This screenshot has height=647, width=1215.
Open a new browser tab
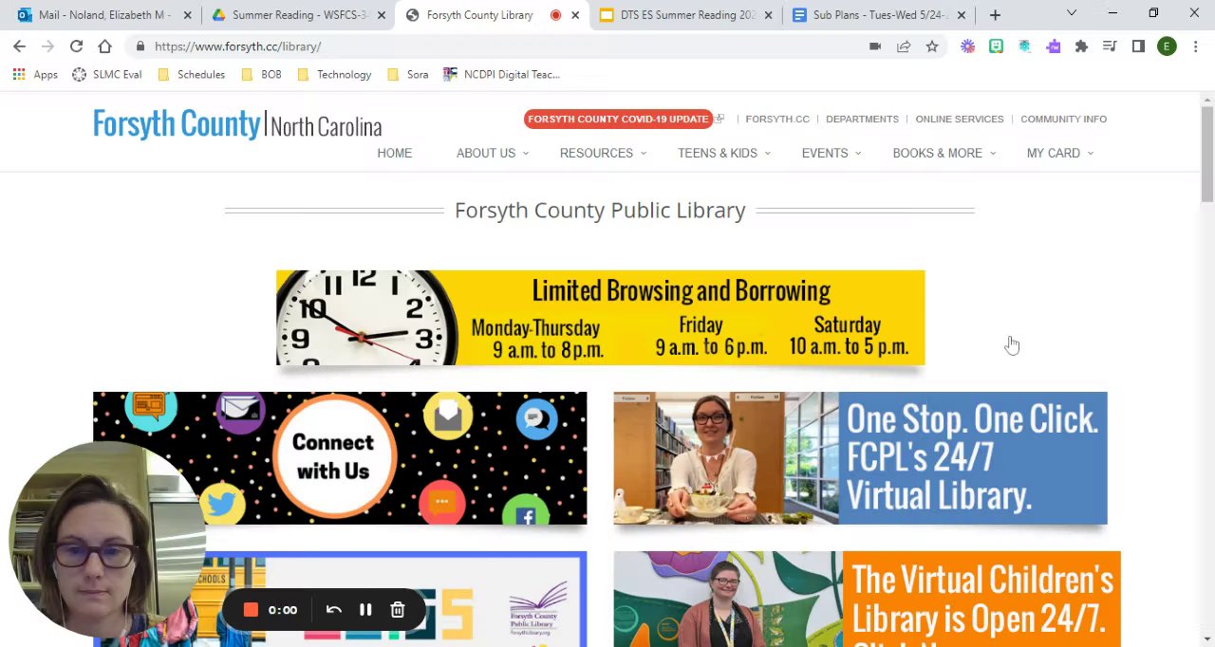click(995, 15)
